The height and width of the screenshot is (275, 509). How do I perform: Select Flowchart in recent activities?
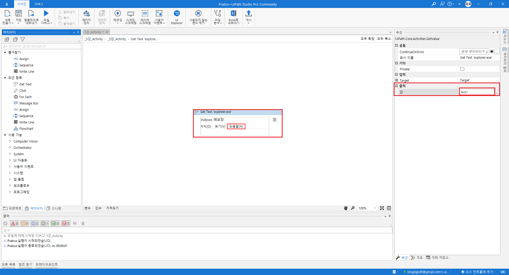pos(26,129)
